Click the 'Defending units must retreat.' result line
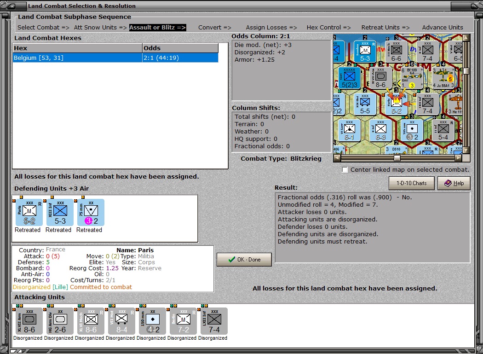 (x=322, y=242)
